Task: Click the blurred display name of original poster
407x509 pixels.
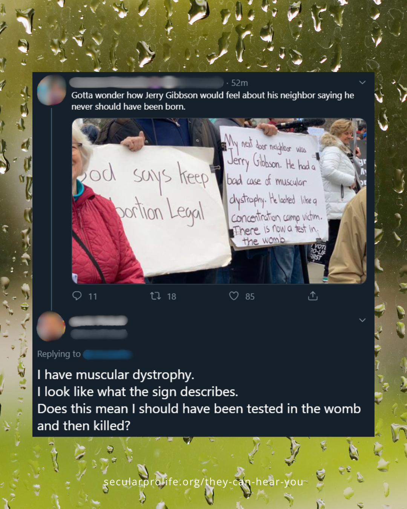Action: pyautogui.click(x=147, y=83)
